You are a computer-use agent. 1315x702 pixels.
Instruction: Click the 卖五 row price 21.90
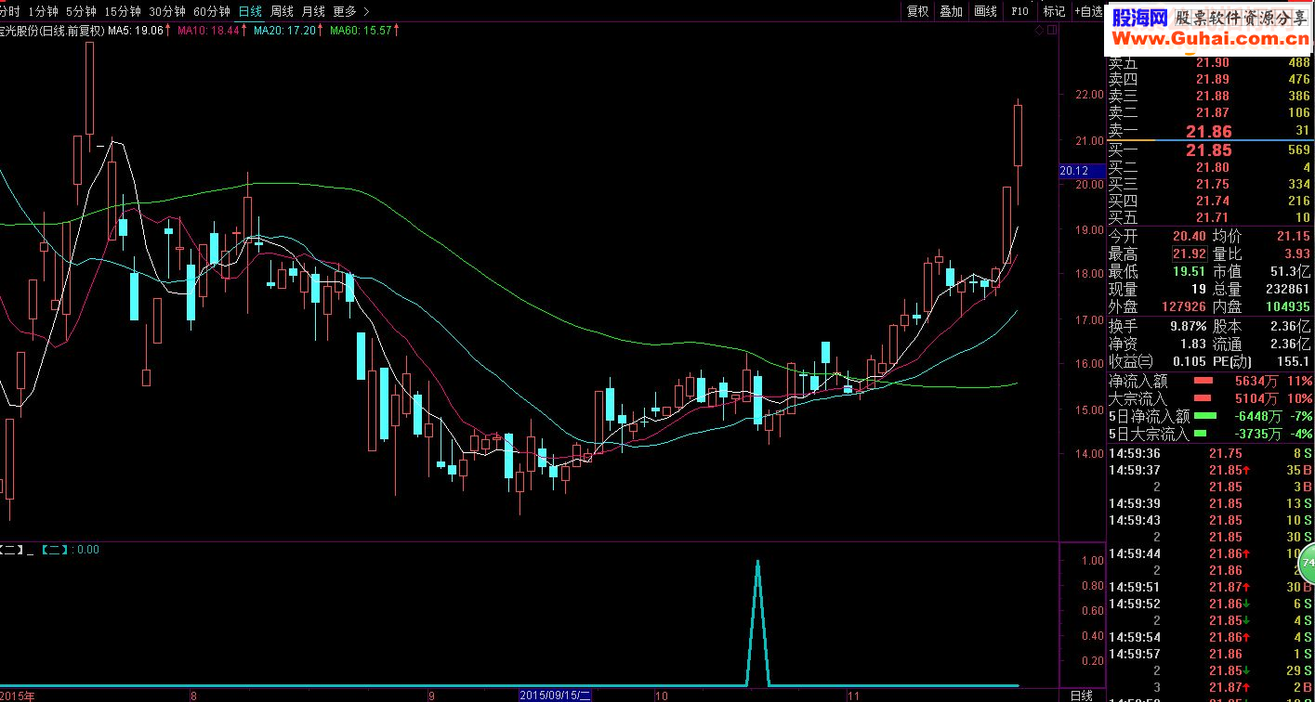(x=1212, y=63)
